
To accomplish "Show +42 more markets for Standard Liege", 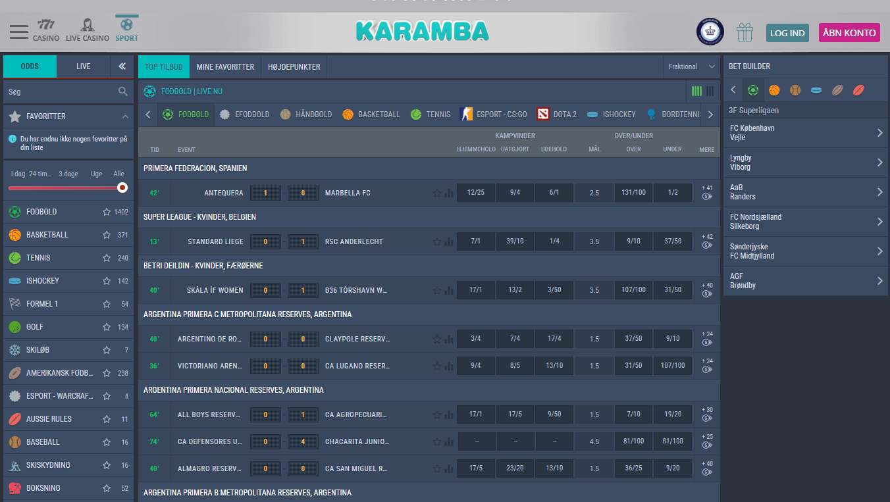I will 707,241.
